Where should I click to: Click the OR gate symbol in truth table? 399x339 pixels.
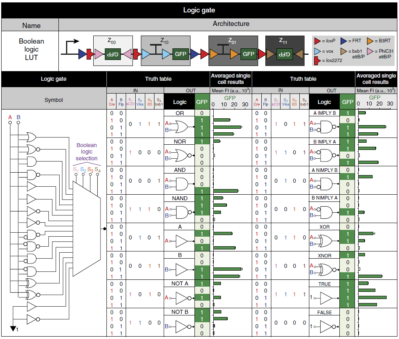[179, 127]
